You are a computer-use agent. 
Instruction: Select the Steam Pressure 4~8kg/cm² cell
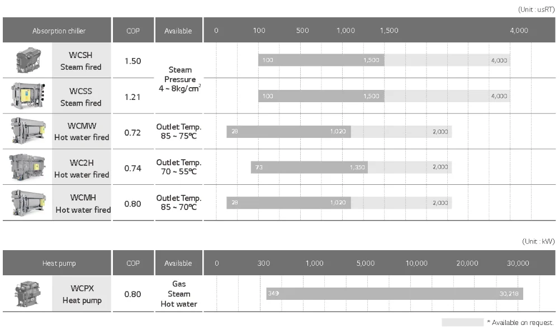[x=179, y=79]
